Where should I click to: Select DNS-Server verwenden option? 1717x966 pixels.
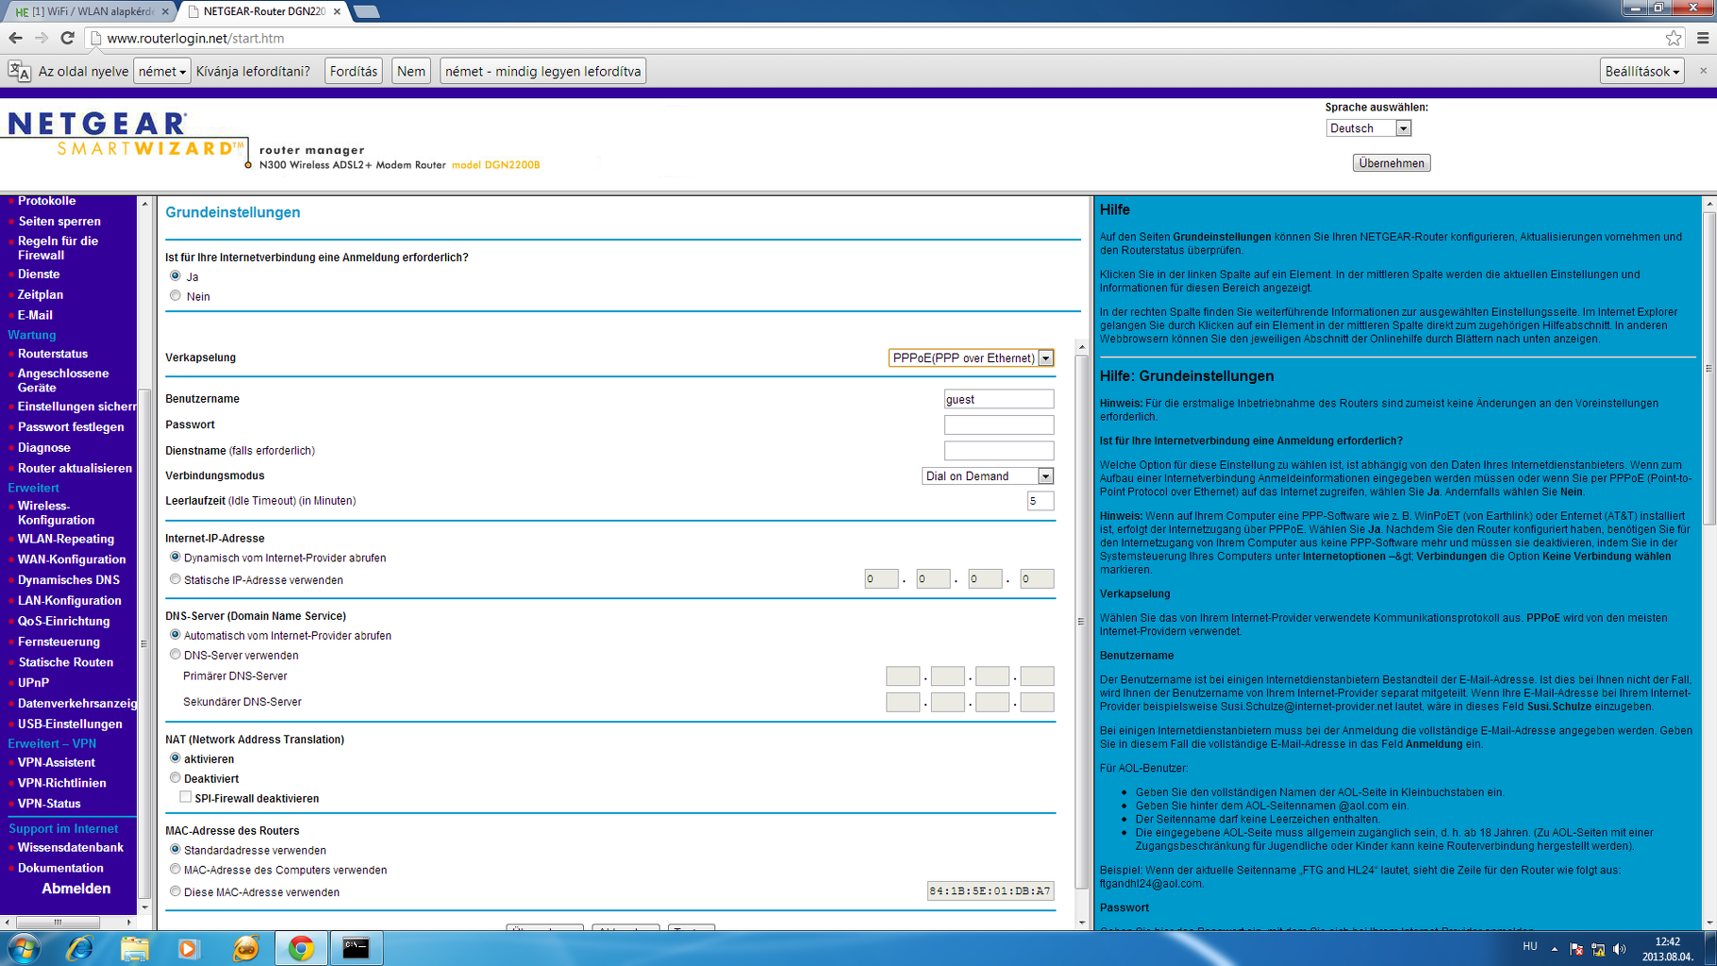pyautogui.click(x=175, y=655)
